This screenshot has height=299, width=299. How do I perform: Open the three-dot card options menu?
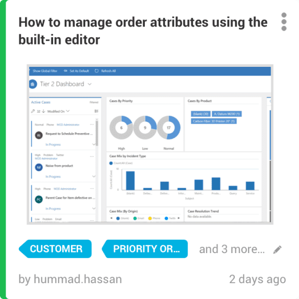point(284,21)
